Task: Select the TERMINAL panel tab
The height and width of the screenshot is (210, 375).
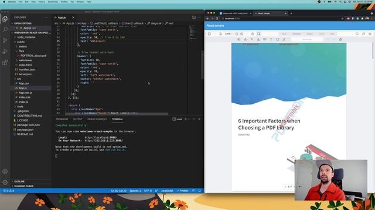Action: coord(117,119)
